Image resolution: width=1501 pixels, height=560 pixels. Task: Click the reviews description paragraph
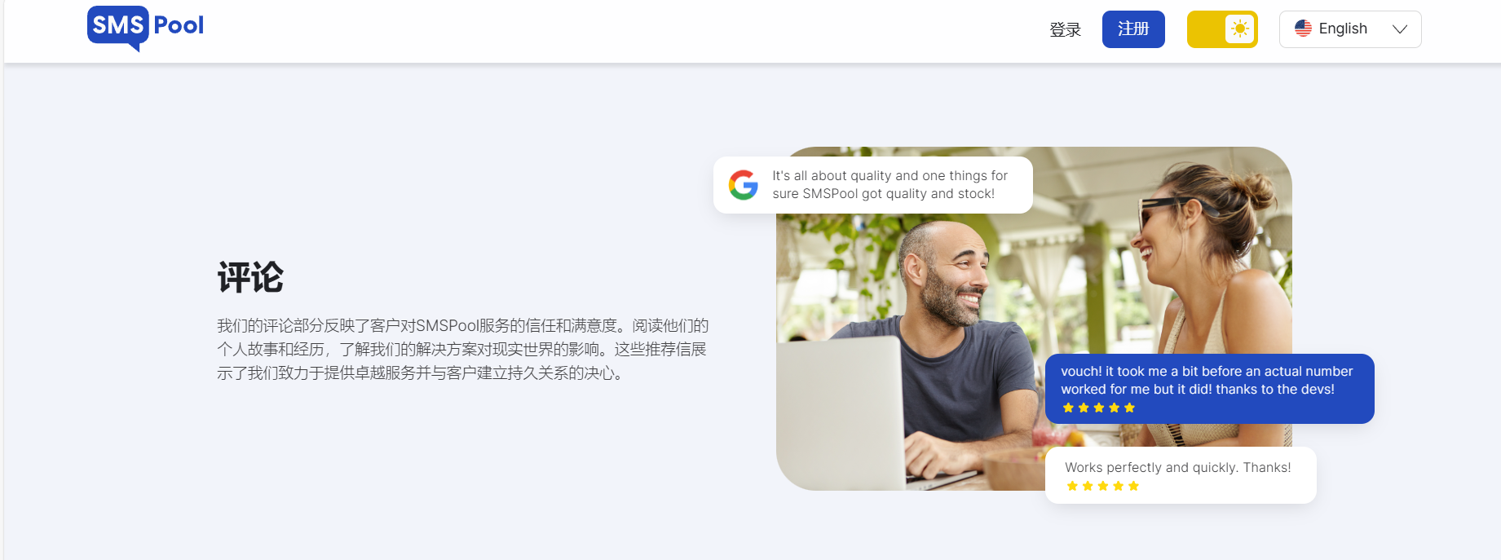click(x=462, y=350)
